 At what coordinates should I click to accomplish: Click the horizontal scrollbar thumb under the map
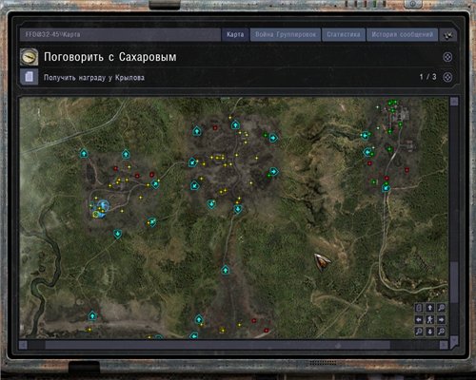pos(217,345)
